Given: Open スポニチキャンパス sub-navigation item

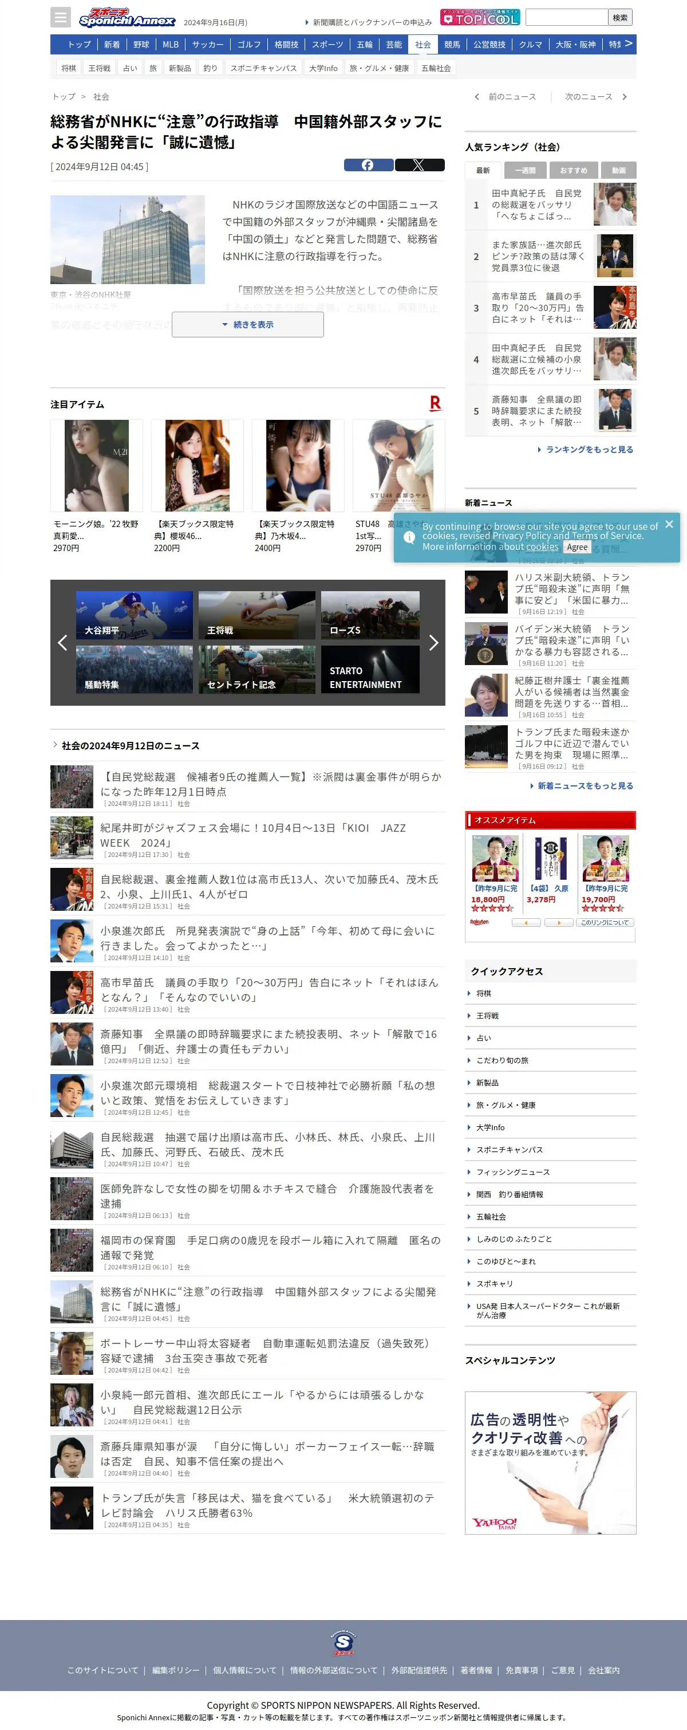Looking at the screenshot, I should (x=263, y=68).
